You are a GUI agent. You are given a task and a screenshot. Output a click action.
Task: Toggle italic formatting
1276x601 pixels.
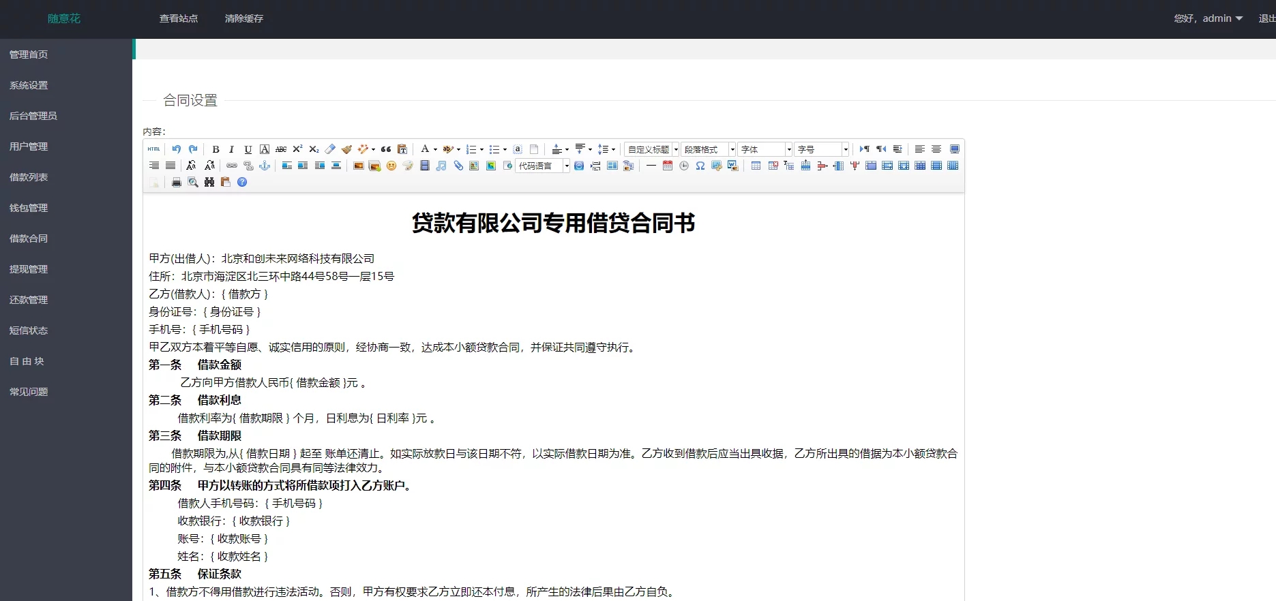tap(232, 149)
